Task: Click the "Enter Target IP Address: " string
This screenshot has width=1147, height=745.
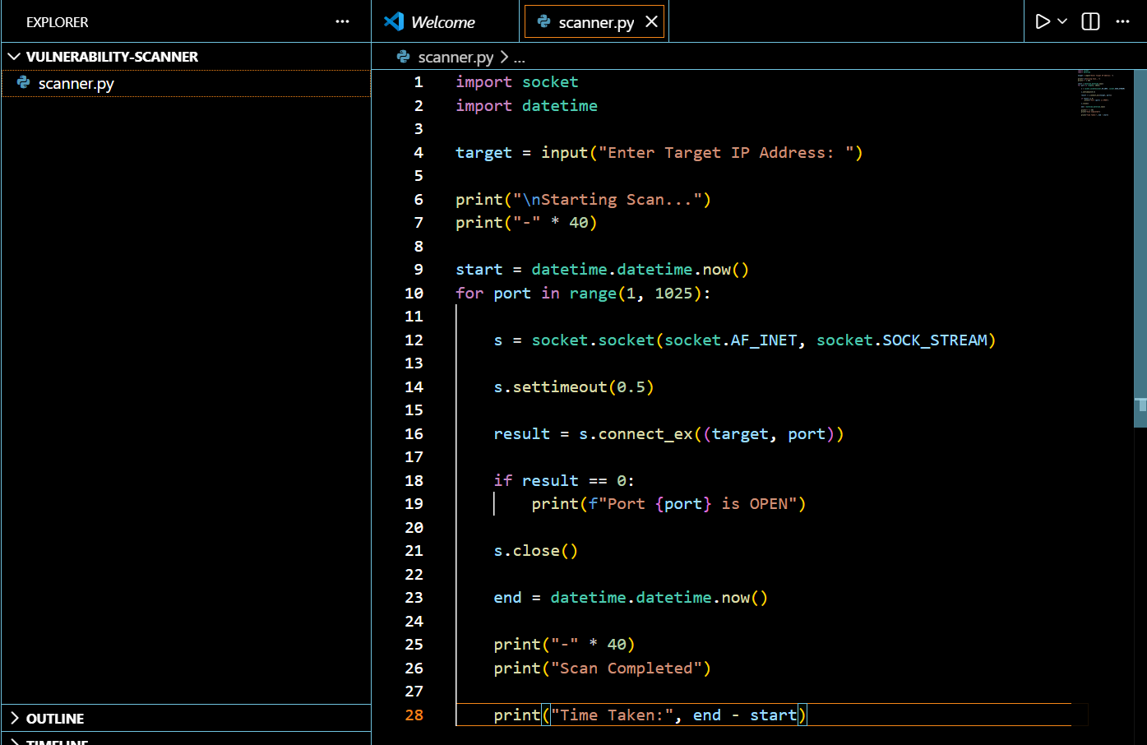Action: pyautogui.click(x=726, y=153)
